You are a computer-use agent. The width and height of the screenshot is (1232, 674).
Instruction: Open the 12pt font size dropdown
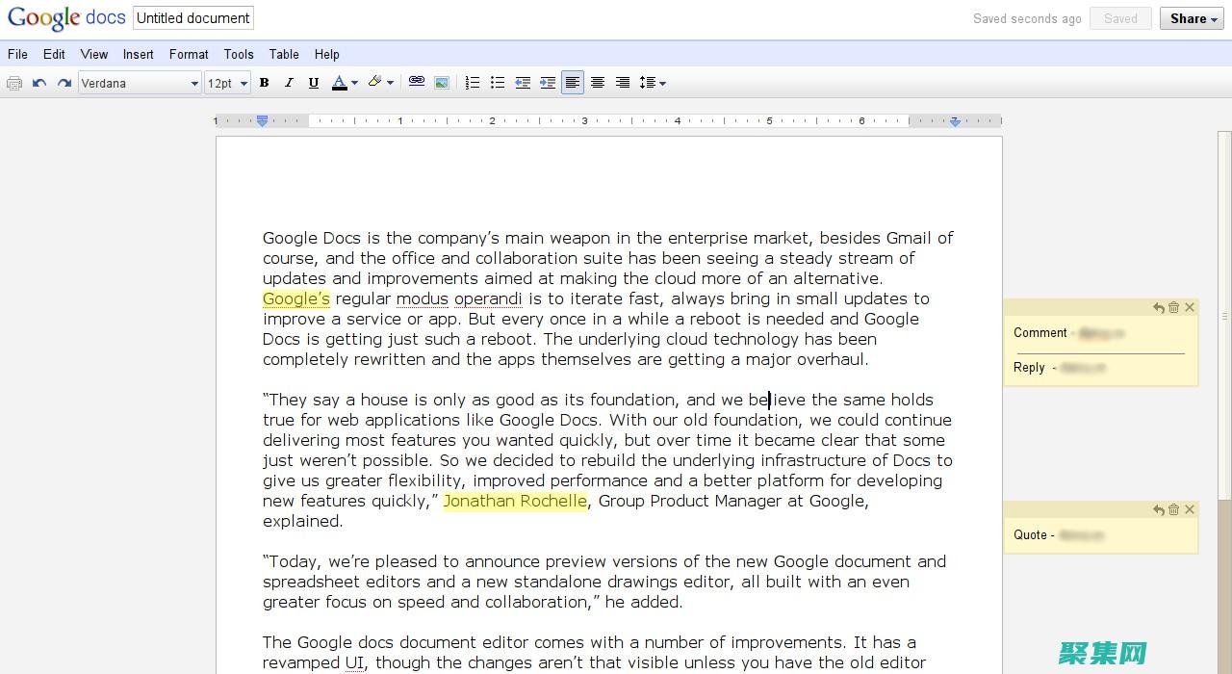pos(228,84)
